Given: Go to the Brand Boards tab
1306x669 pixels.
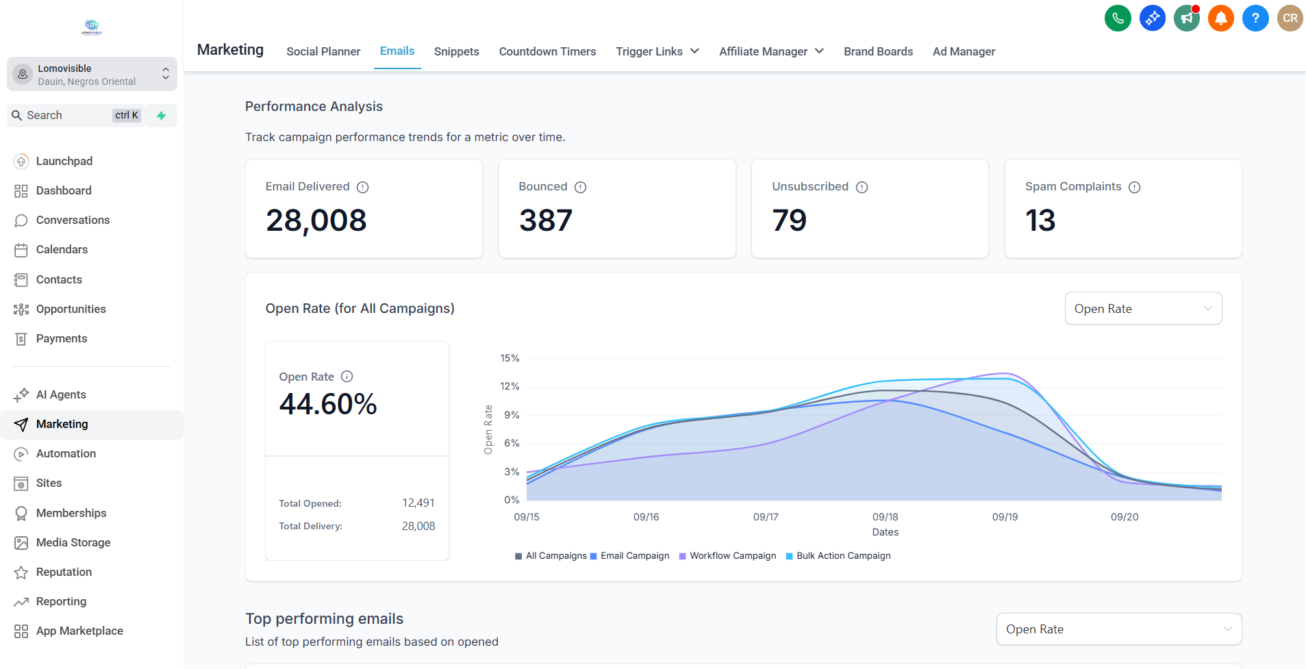Looking at the screenshot, I should (878, 51).
